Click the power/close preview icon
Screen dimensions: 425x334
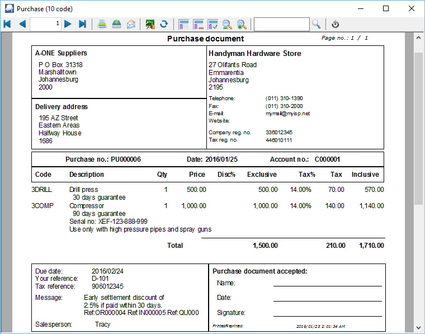click(336, 24)
